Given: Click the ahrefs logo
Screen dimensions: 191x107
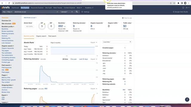Looking at the screenshot, I should pyautogui.click(x=6, y=7).
